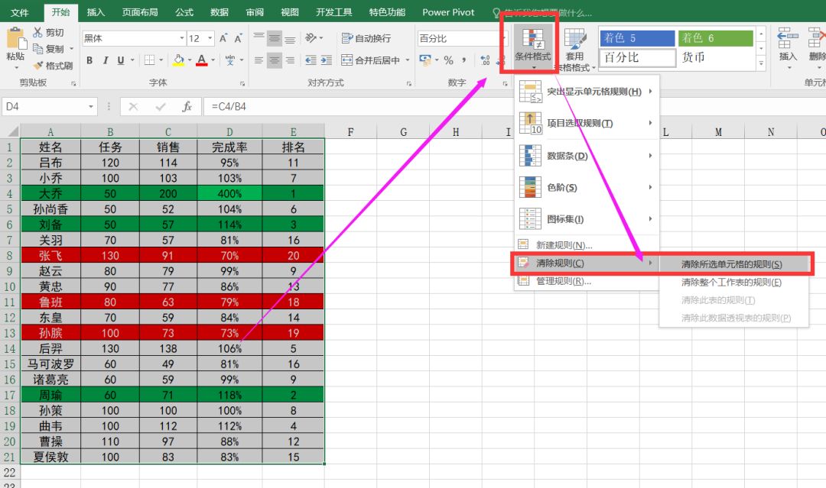Open the number format dropdown showing 百分比

(504, 37)
